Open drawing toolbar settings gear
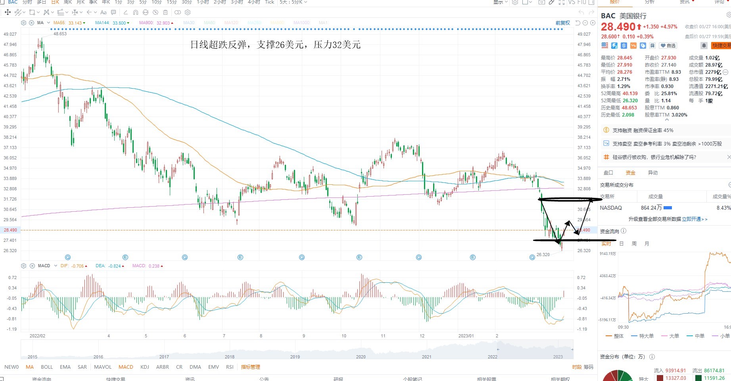Image resolution: width=731 pixels, height=381 pixels. point(188,12)
